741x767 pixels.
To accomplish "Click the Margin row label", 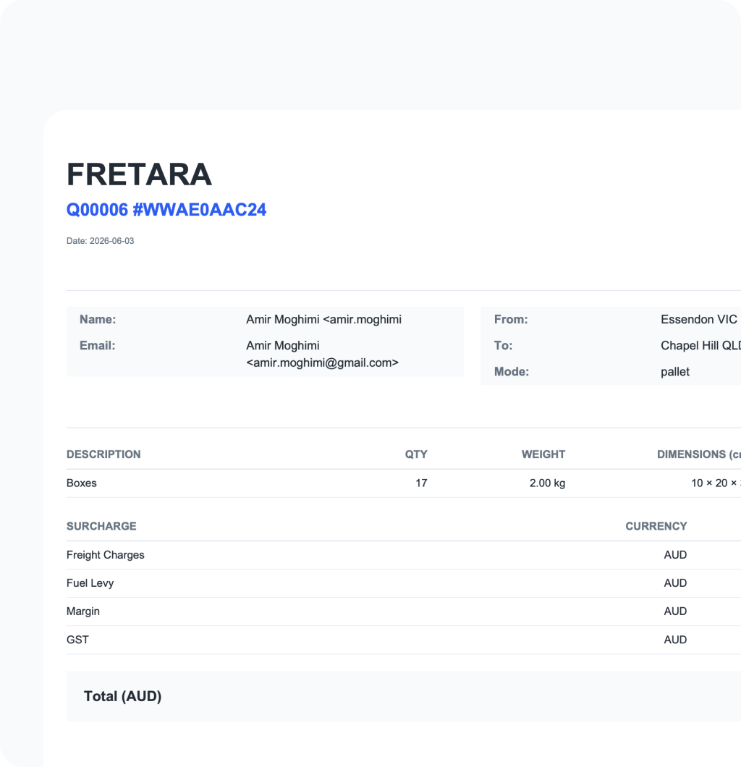I will (x=83, y=611).
